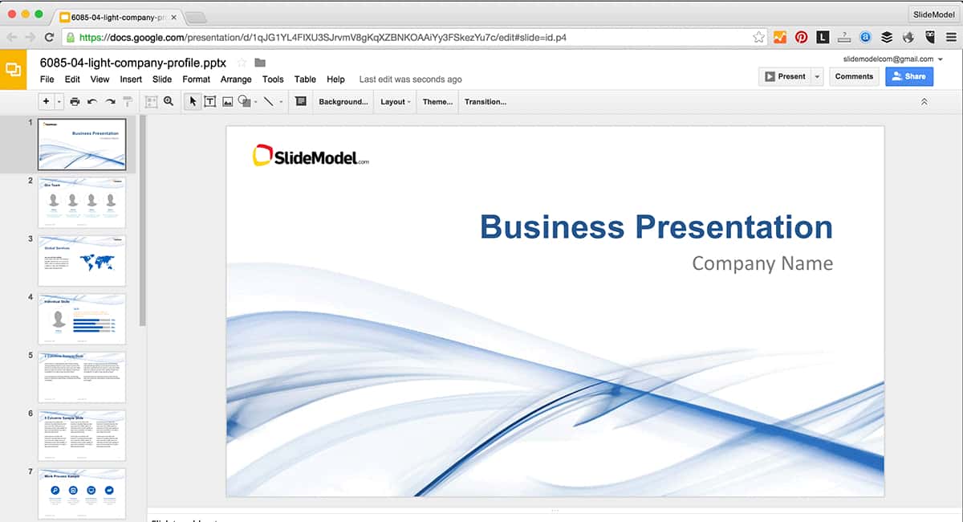Click the Undo arrow
Screen dimensions: 963x522
click(92, 102)
